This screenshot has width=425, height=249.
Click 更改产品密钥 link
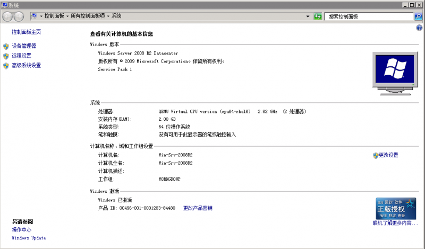(x=198, y=208)
